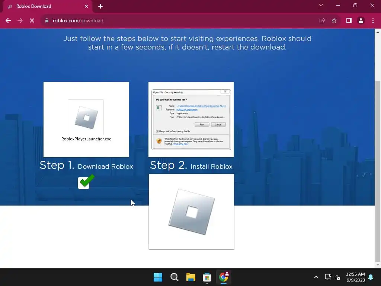Click scrollbar down arrow
The image size is (381, 286).
(x=378, y=265)
